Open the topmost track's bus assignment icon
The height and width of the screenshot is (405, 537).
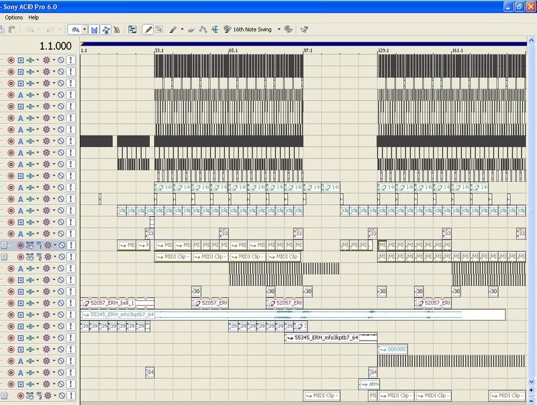coord(30,60)
